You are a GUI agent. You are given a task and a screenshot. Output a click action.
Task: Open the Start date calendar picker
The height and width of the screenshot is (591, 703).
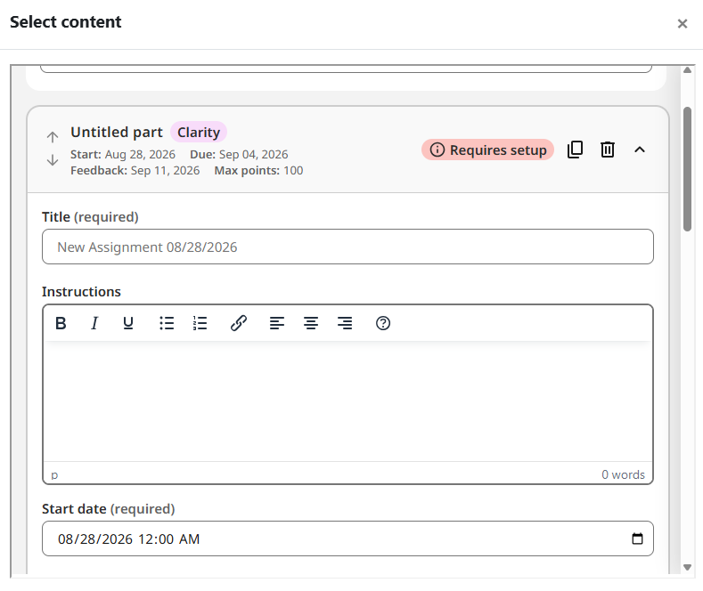point(637,538)
